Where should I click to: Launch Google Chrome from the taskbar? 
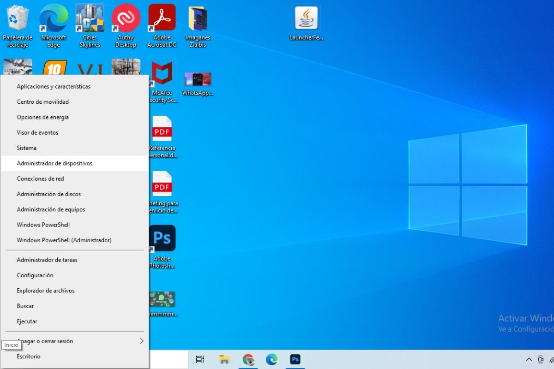pos(248,359)
